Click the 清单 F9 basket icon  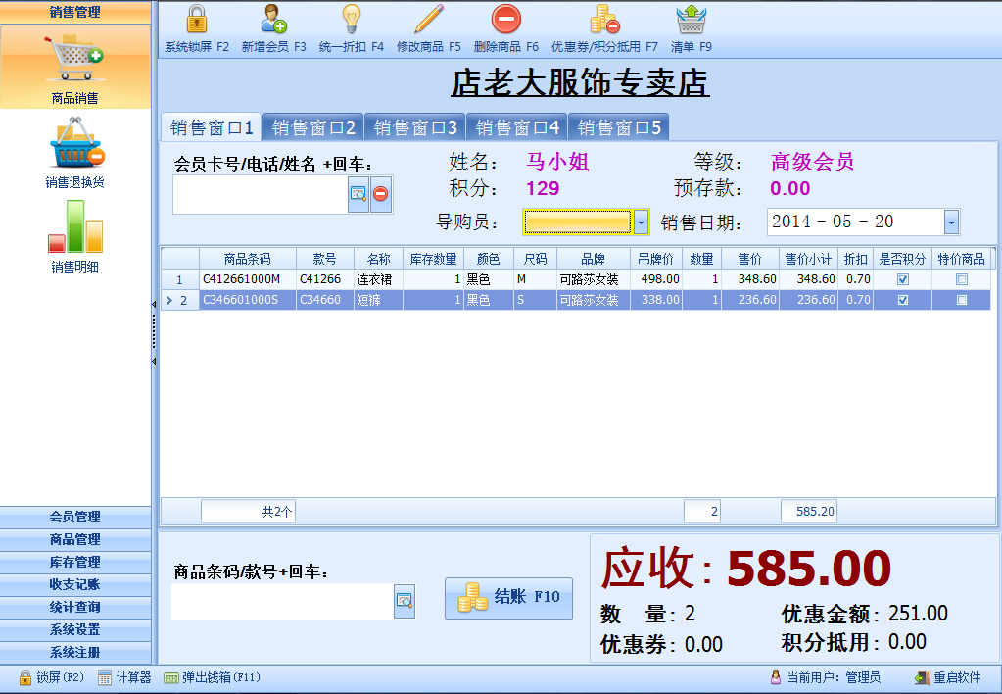pyautogui.click(x=691, y=21)
